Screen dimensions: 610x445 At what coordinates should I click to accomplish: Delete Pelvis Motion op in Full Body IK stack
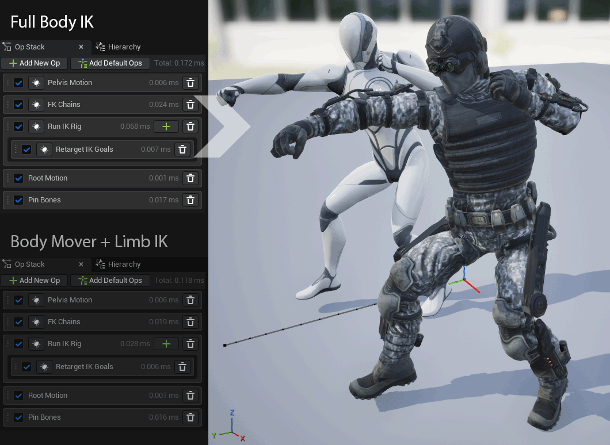[190, 83]
